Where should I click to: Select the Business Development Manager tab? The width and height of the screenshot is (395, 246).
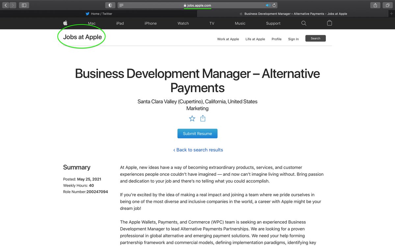pos(293,14)
